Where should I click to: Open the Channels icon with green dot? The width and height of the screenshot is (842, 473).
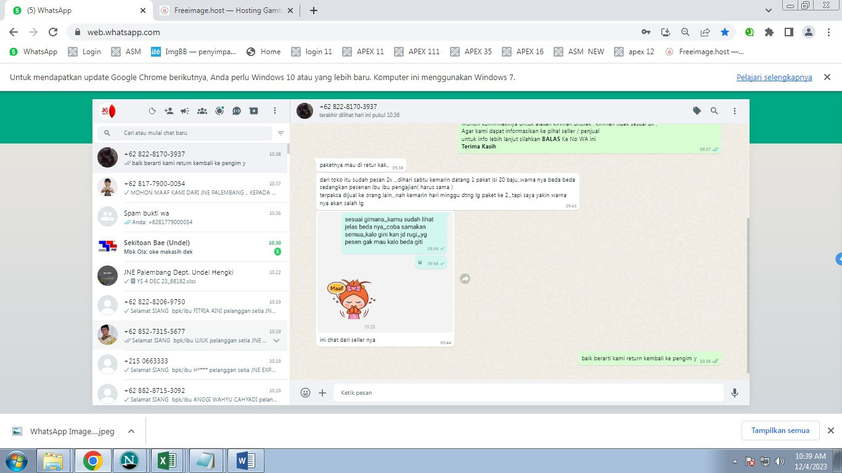(x=219, y=111)
